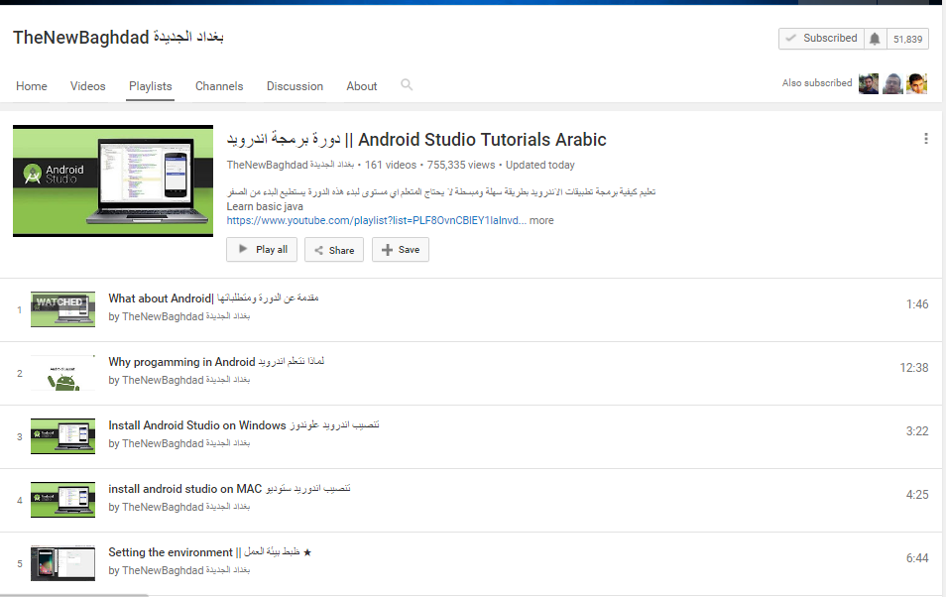
Task: Click the Updated today text
Action: [540, 165]
